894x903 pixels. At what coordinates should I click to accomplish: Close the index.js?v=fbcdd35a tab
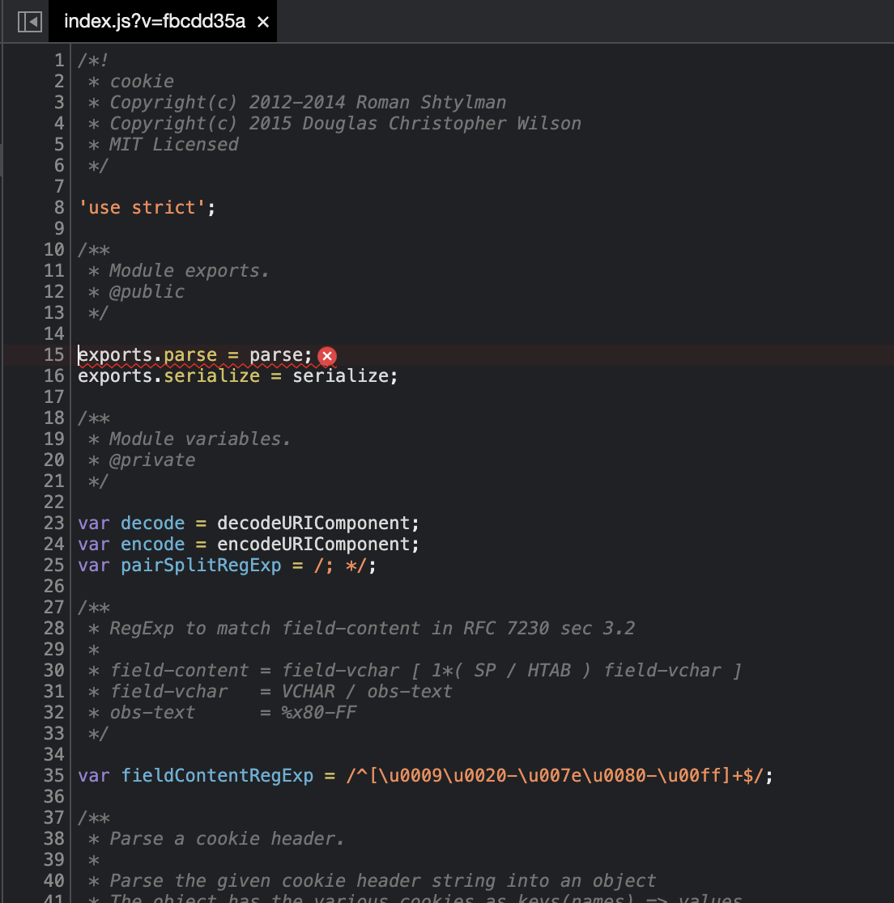(262, 22)
